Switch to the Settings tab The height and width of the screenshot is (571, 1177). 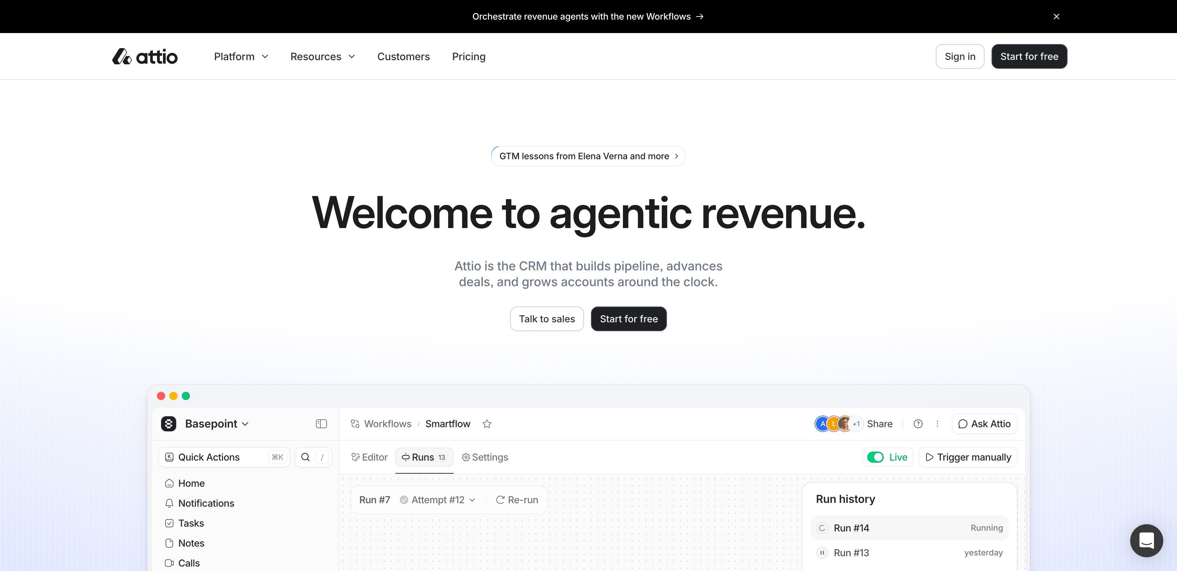485,457
